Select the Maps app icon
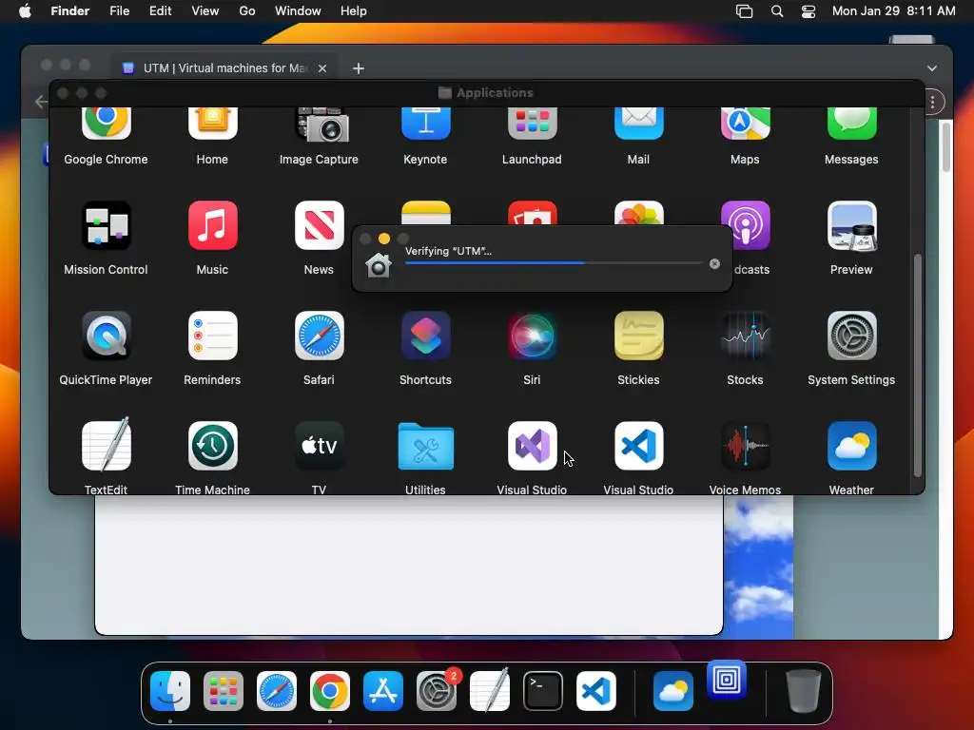The width and height of the screenshot is (974, 730). pyautogui.click(x=746, y=125)
